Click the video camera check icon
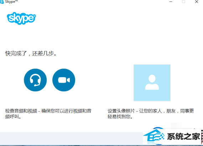This screenshot has height=146, width=203. (64, 80)
